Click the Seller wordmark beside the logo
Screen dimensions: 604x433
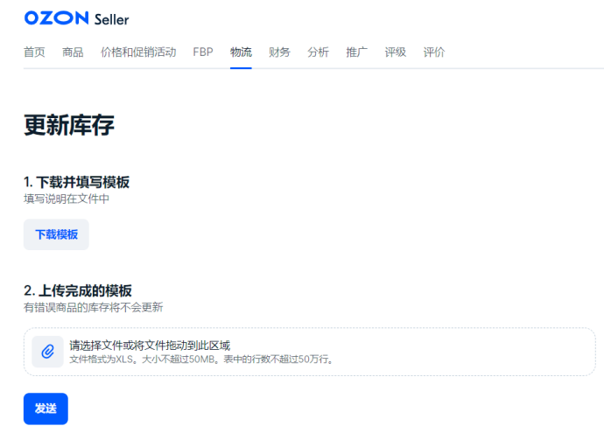(x=112, y=19)
